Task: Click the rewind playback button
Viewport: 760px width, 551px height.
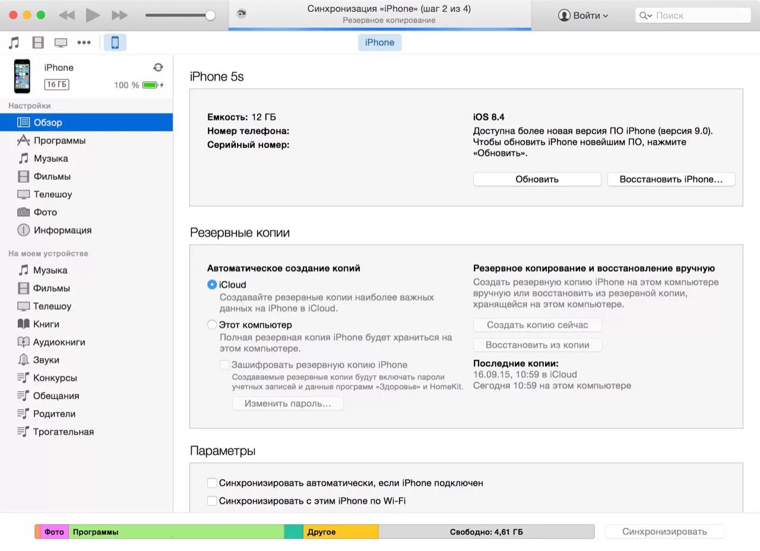Action: 66,15
